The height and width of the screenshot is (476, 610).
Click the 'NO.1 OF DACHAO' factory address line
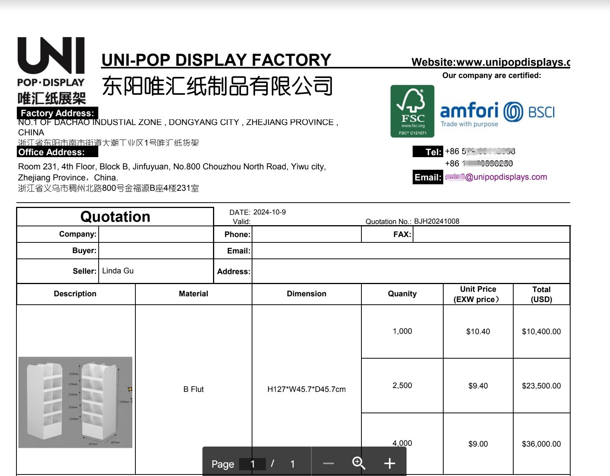coord(178,122)
